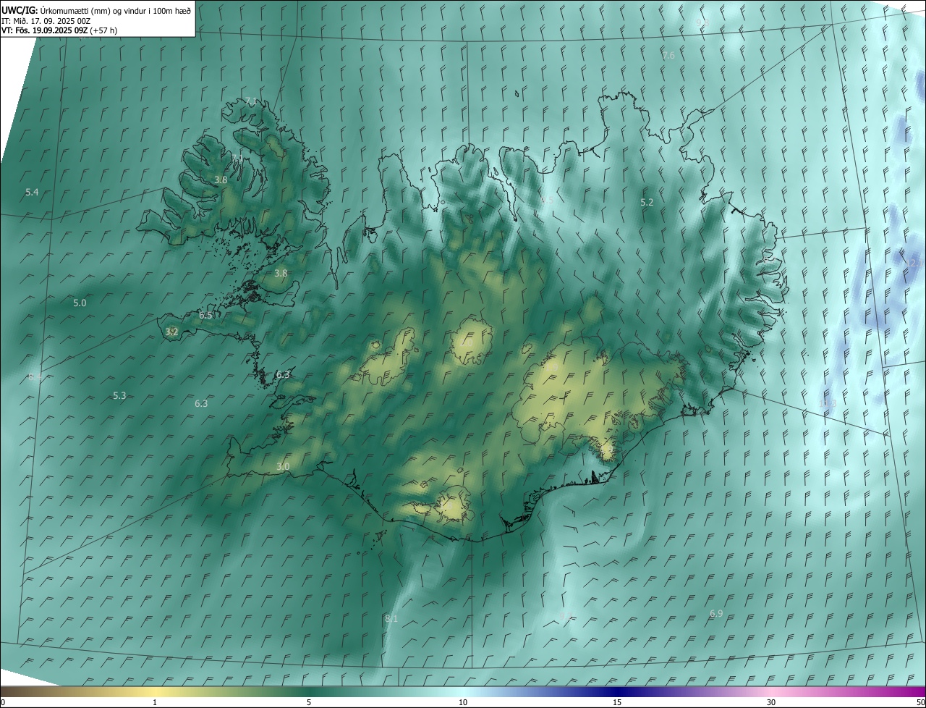Image resolution: width=926 pixels, height=708 pixels.
Task: Click the 7.6 value label on the map
Action: (x=668, y=56)
